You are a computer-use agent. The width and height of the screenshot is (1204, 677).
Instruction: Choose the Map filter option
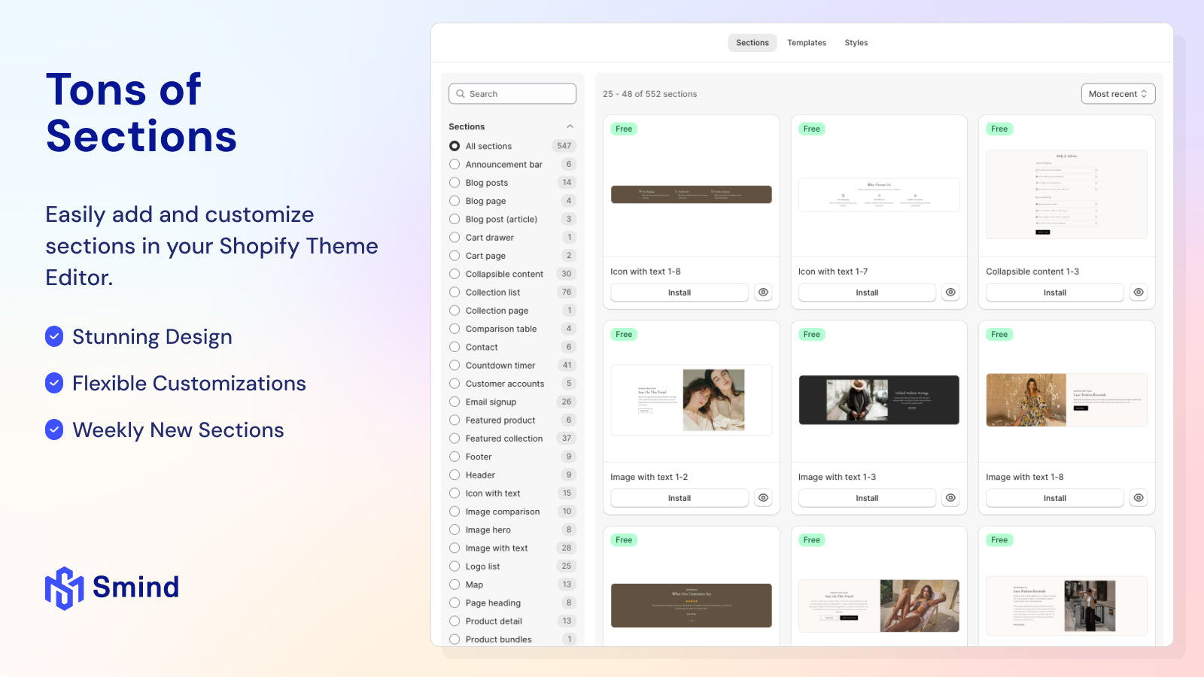point(455,584)
